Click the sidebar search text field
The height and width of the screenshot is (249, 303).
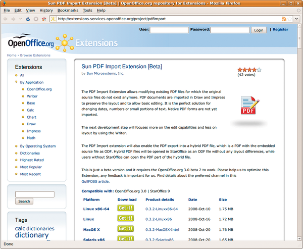point(35,194)
